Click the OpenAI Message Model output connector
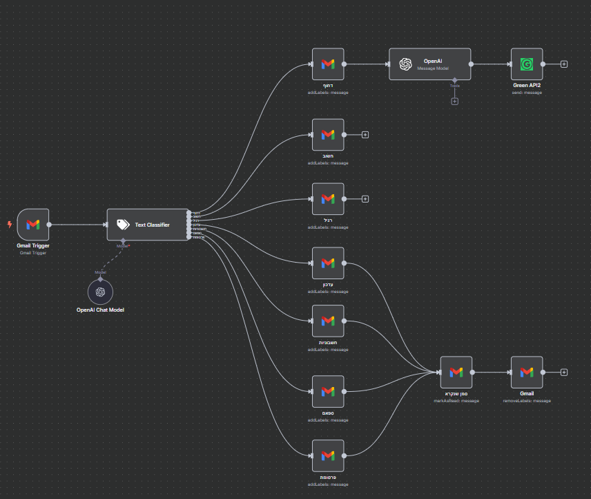591x499 pixels. click(x=471, y=64)
